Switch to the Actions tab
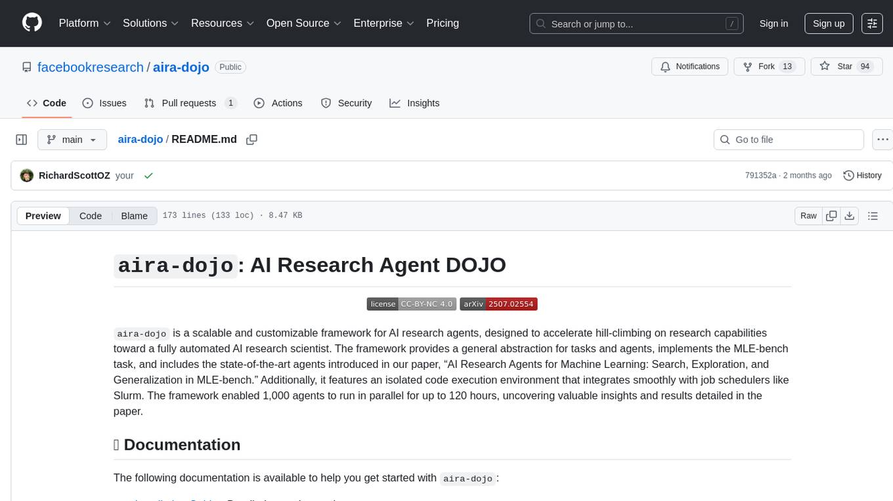 (278, 103)
